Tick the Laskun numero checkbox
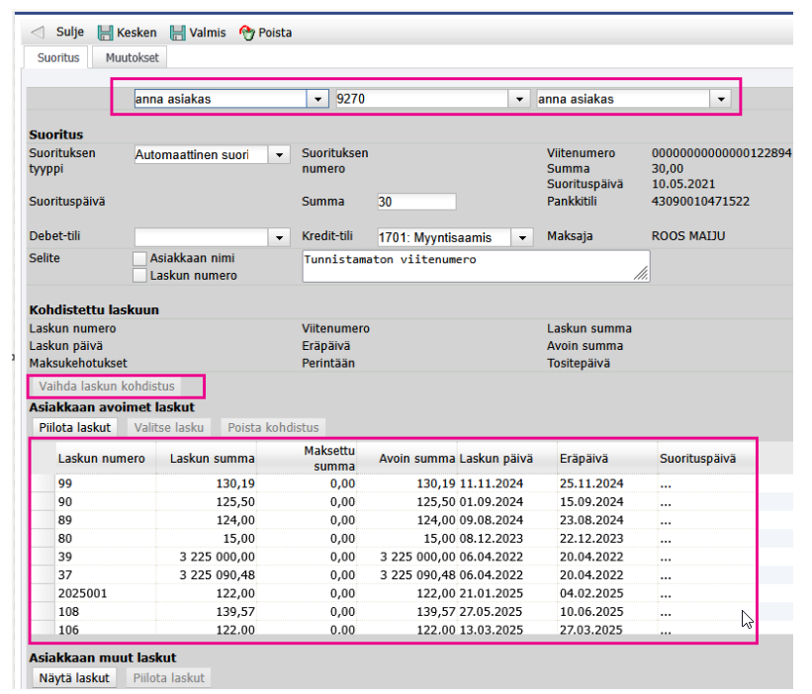The width and height of the screenshot is (812, 694). (x=139, y=275)
